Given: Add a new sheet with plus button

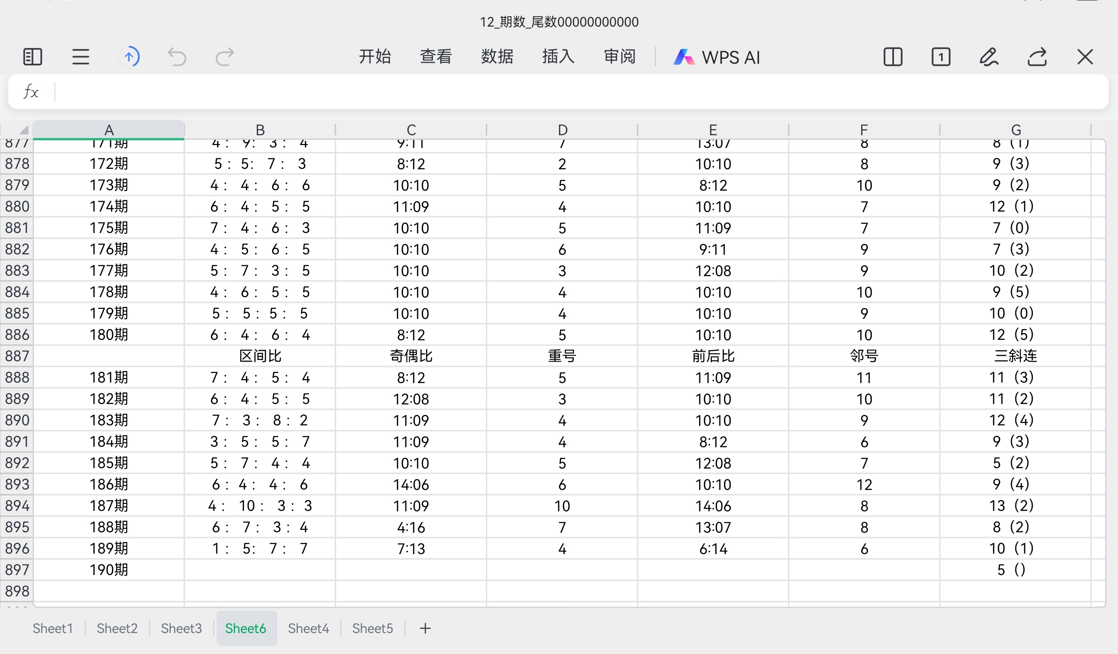Looking at the screenshot, I should [x=425, y=628].
